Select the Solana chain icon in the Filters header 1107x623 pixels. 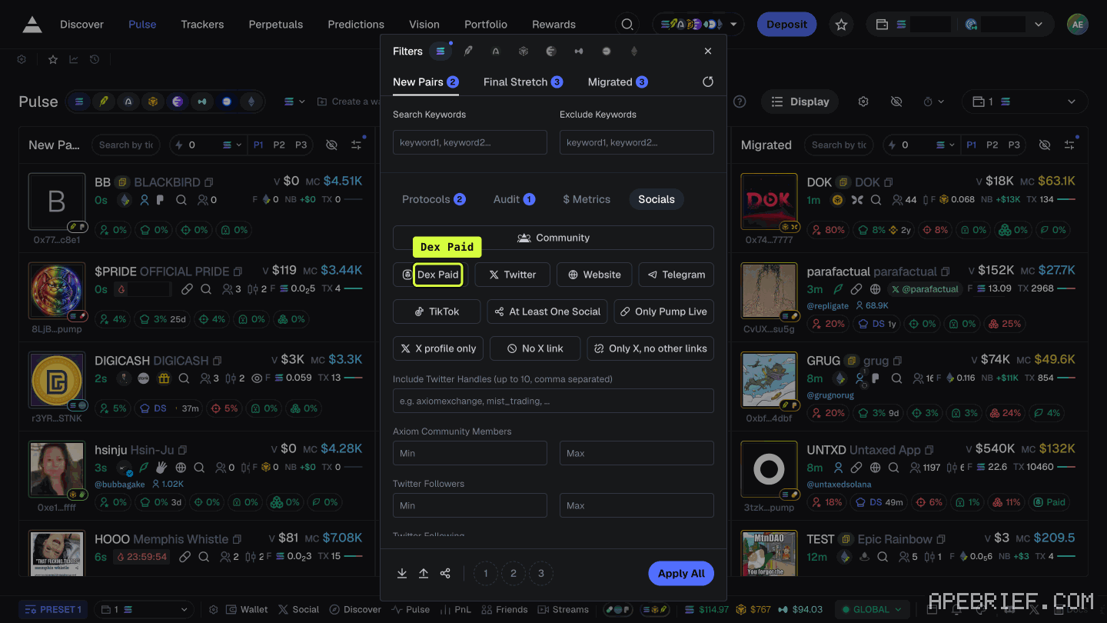pyautogui.click(x=440, y=52)
